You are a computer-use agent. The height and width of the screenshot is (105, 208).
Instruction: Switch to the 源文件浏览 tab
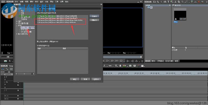pos(169,61)
